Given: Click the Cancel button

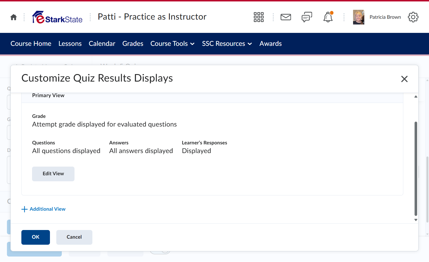Looking at the screenshot, I should 74,237.
